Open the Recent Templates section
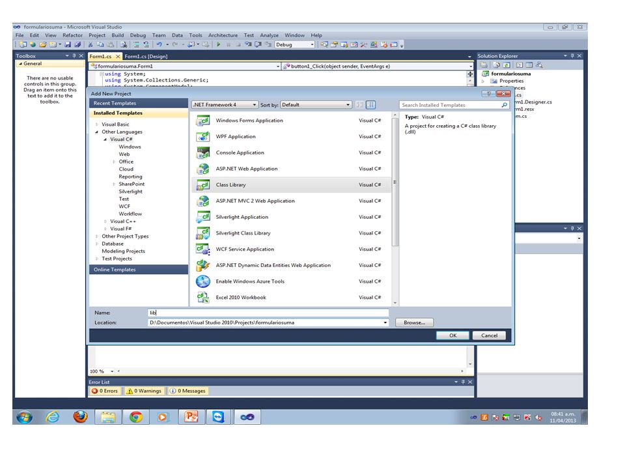625x469 pixels. coord(138,104)
